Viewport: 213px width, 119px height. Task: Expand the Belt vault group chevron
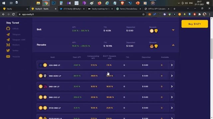click(173, 30)
